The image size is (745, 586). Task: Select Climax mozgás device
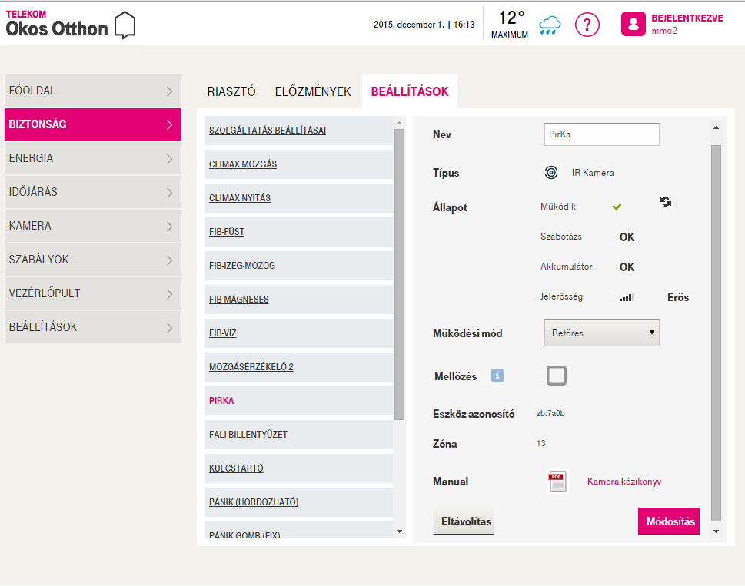[x=298, y=164]
